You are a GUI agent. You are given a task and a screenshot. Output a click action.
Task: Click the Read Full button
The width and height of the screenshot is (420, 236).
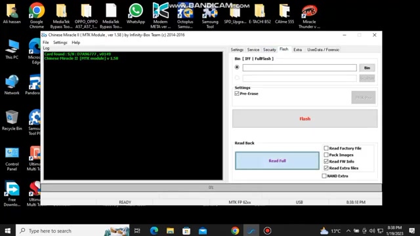tap(277, 161)
